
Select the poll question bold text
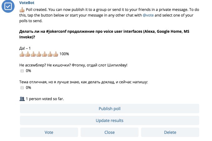104,34
